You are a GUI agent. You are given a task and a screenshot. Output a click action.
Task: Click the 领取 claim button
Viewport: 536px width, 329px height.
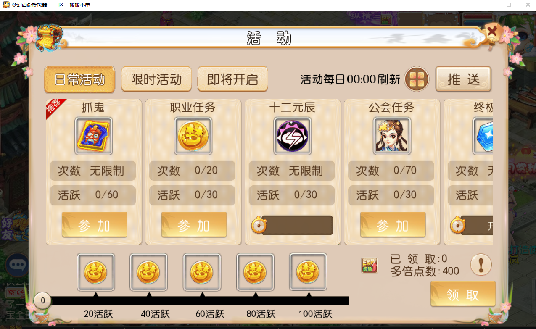coord(463,294)
